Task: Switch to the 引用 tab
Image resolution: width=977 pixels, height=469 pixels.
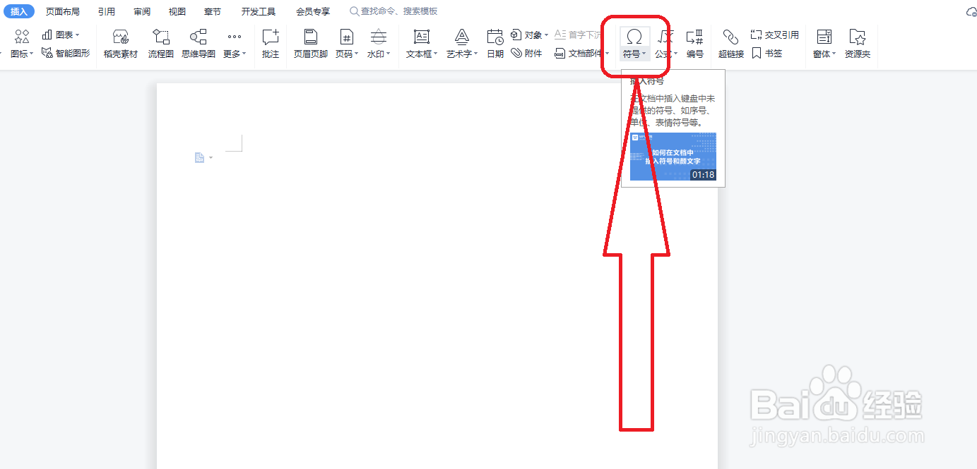Action: pos(107,11)
